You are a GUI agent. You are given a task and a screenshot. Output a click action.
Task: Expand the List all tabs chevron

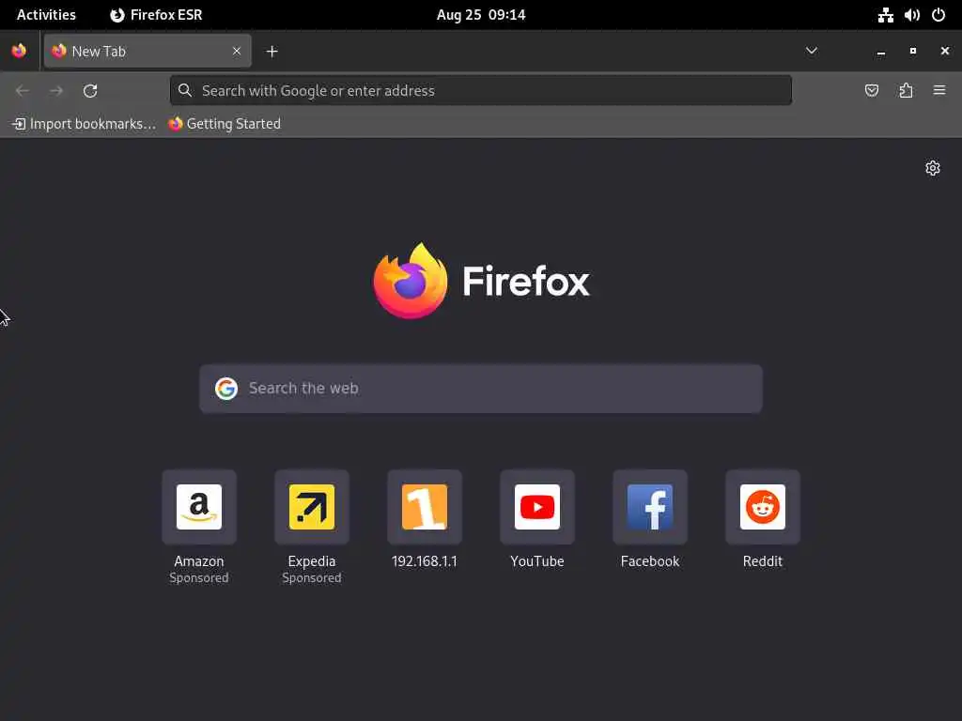[x=811, y=51]
